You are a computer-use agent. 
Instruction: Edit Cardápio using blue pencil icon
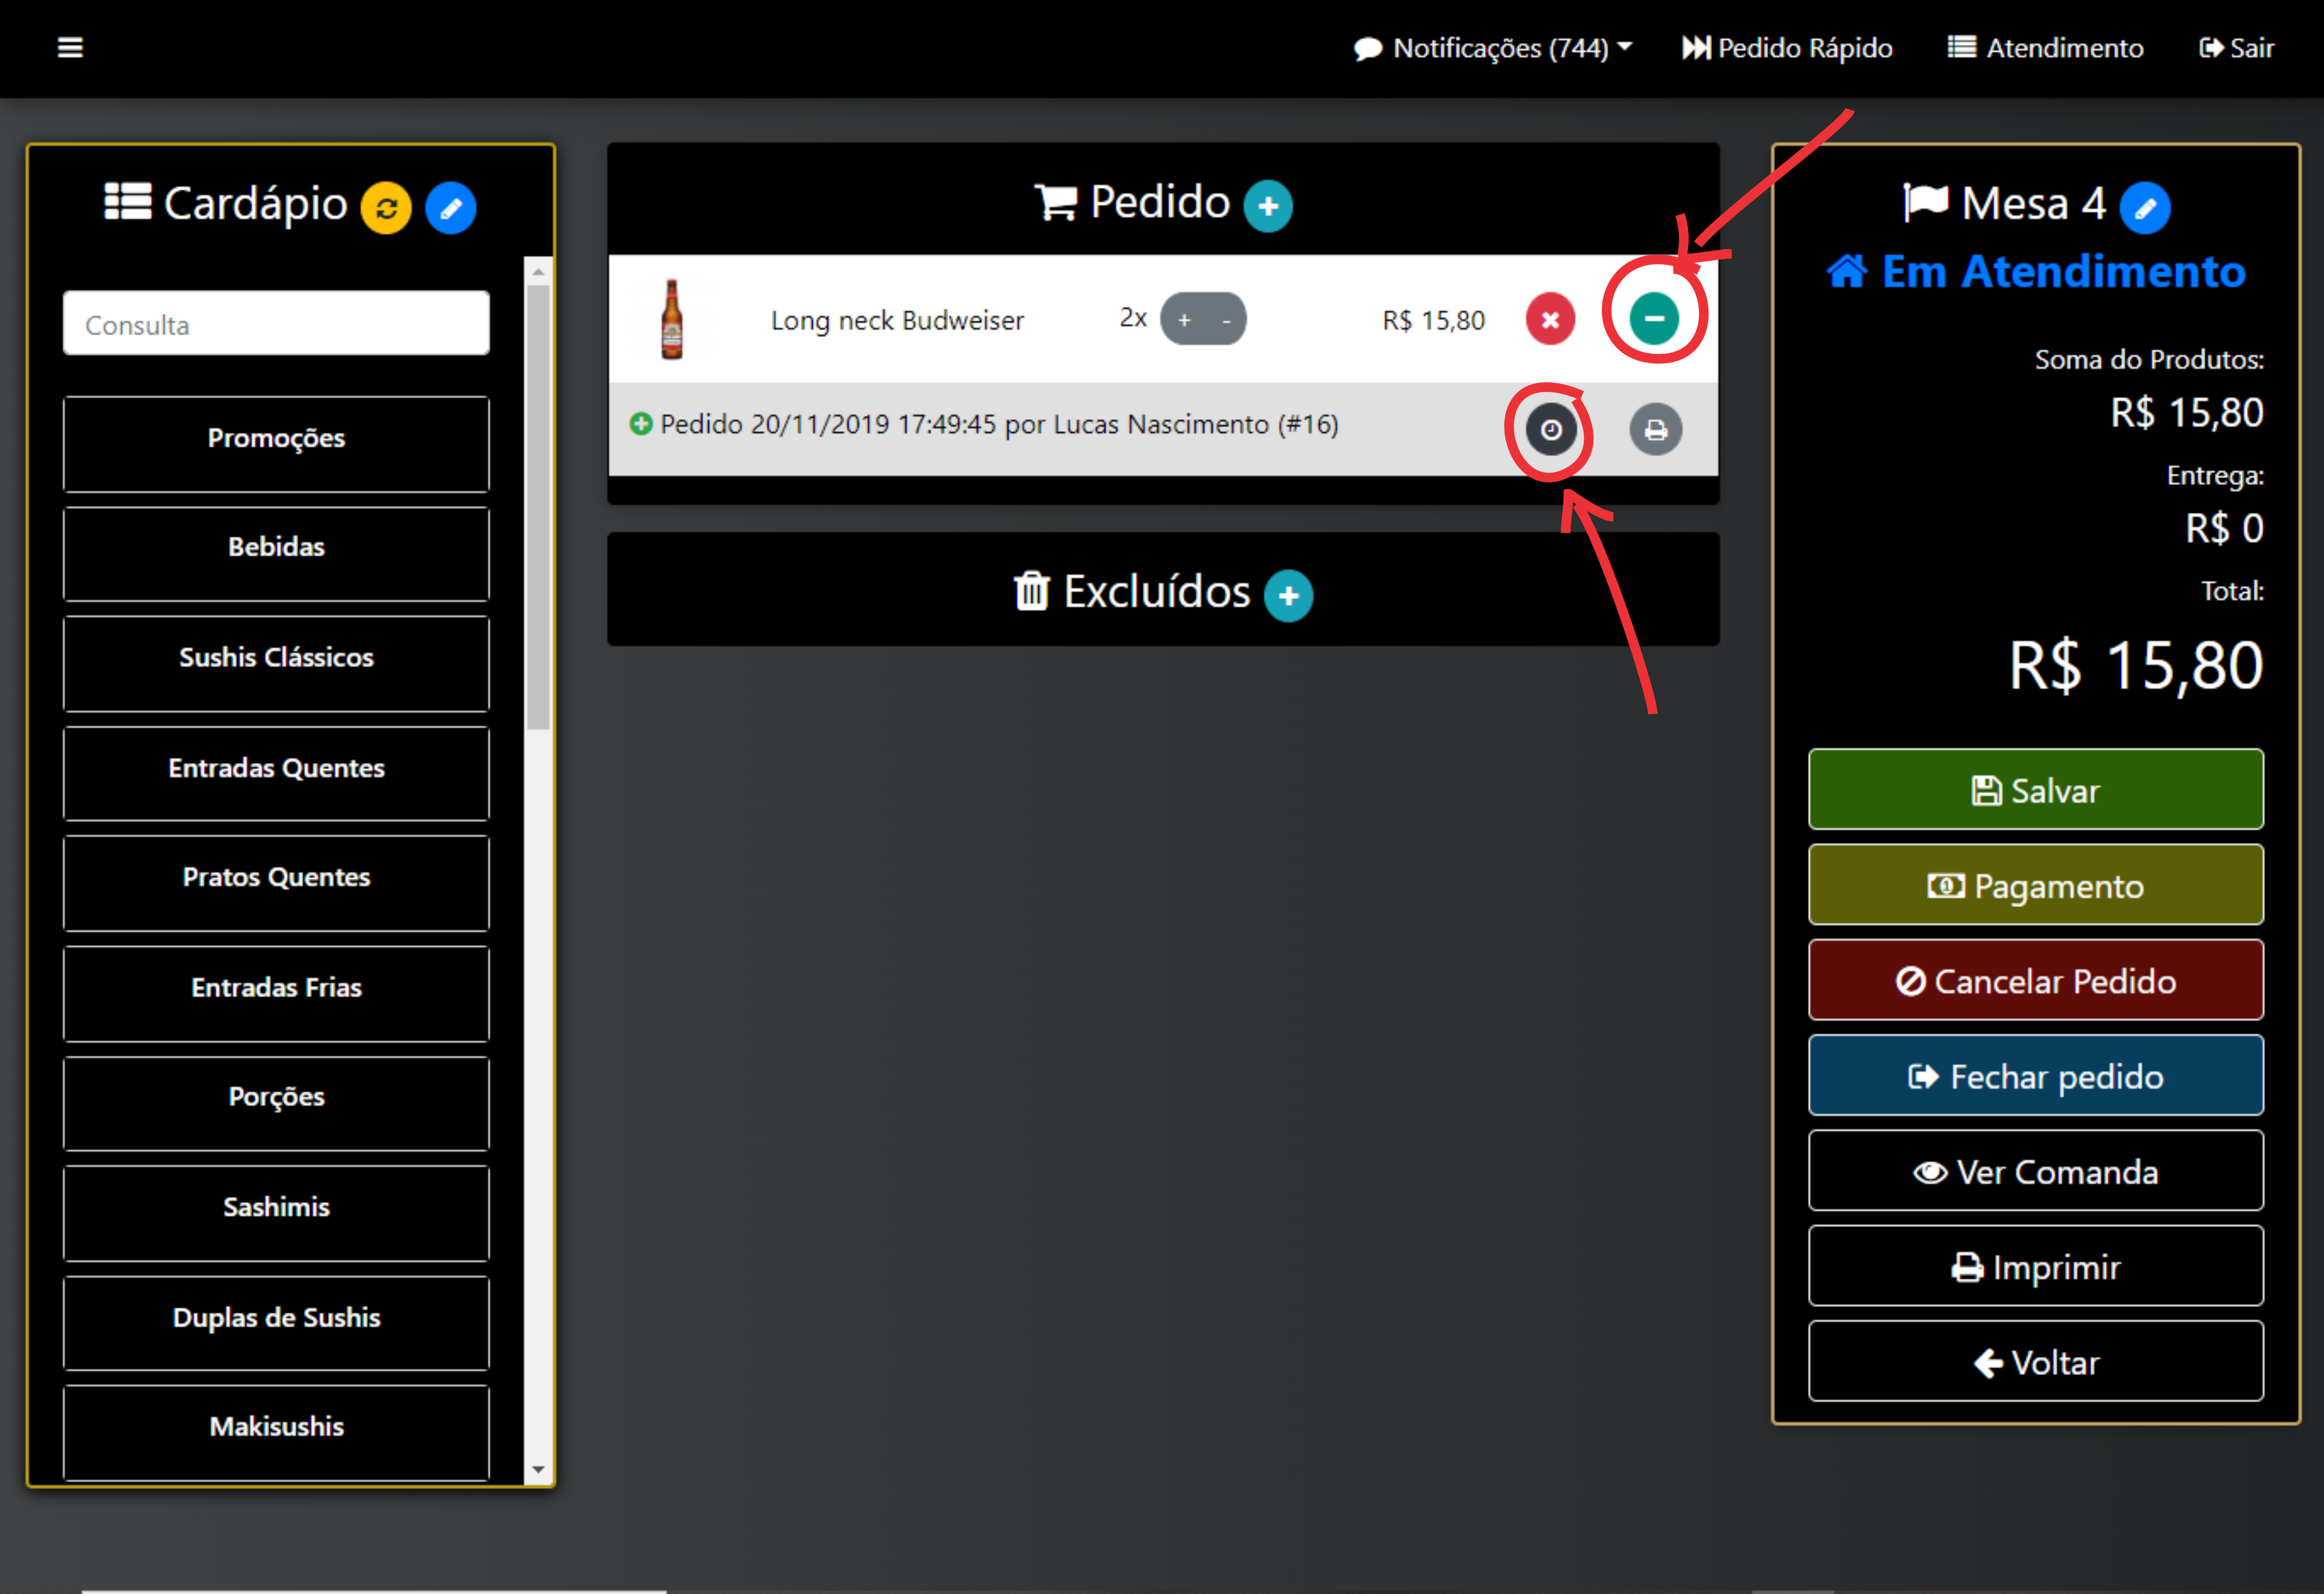[x=451, y=208]
